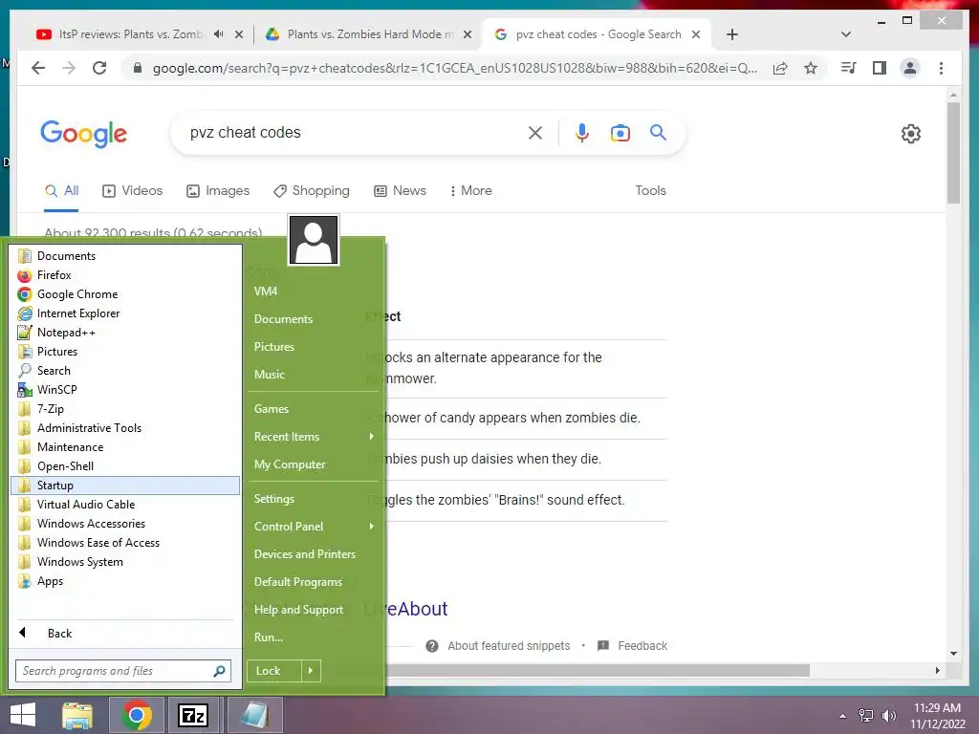Expand the Control Panel submenu
This screenshot has height=734, width=979.
(x=314, y=527)
